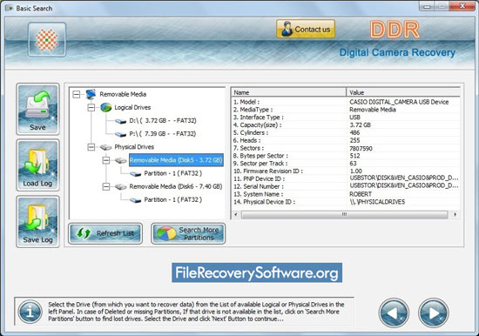Click the checkered logo icon in header
The width and height of the screenshot is (479, 336).
coord(47,40)
